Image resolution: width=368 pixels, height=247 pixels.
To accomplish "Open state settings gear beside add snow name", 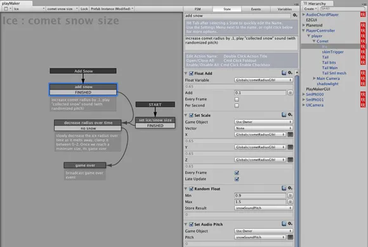I will [295, 15].
